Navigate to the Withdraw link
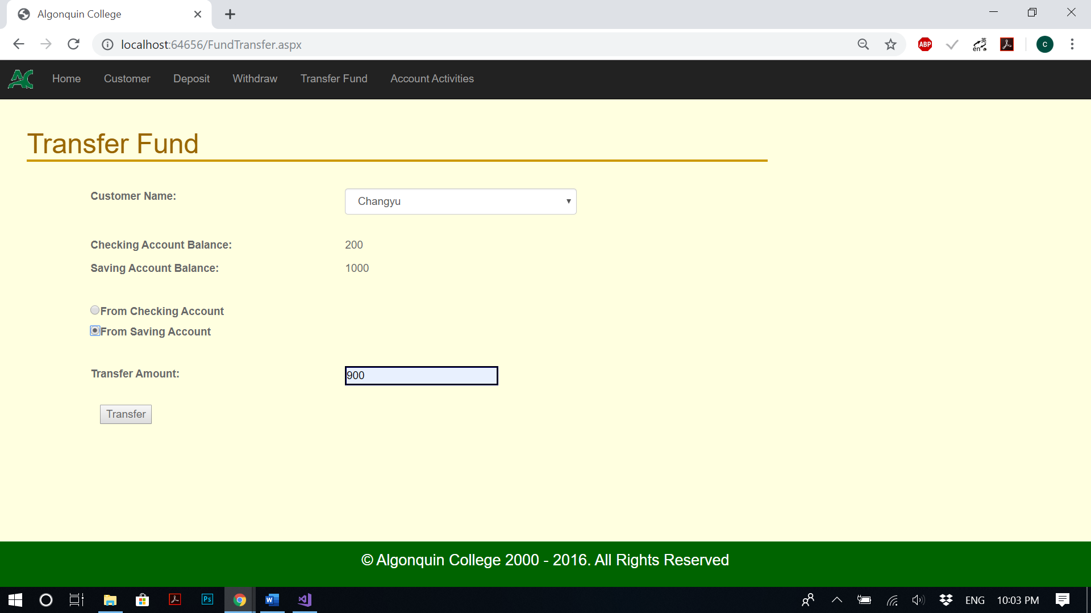This screenshot has width=1091, height=613. pyautogui.click(x=255, y=79)
